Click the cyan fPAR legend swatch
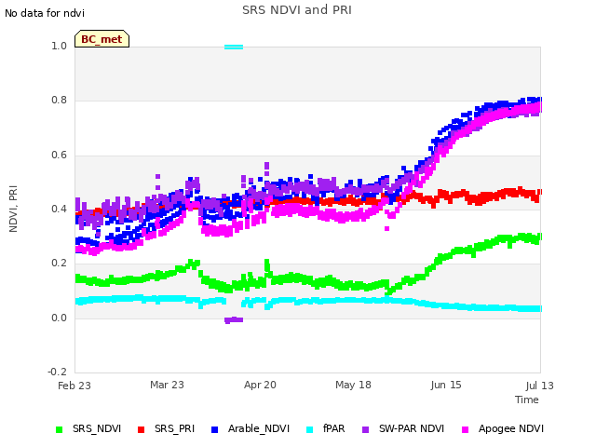Image resolution: width=596 pixels, height=447 pixels. (310, 429)
